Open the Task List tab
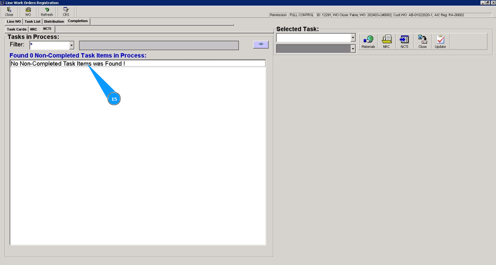 pyautogui.click(x=33, y=22)
